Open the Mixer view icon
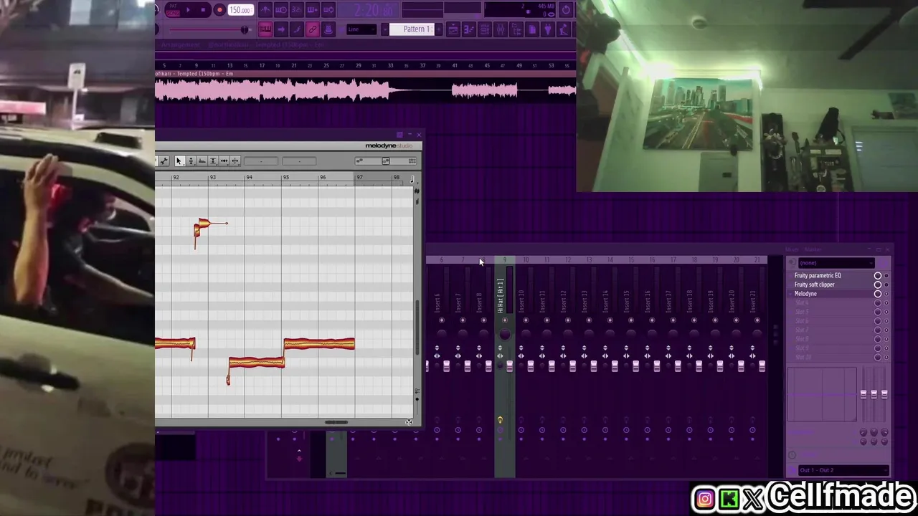 pyautogui.click(x=501, y=29)
